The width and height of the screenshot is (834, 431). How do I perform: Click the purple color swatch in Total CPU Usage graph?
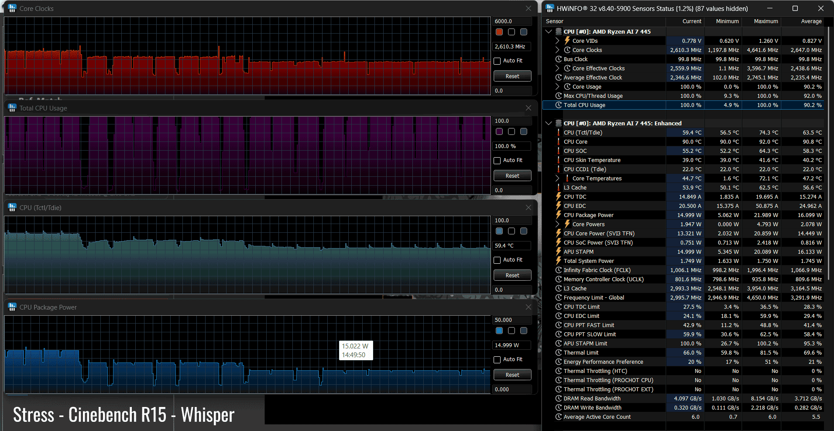(x=499, y=131)
